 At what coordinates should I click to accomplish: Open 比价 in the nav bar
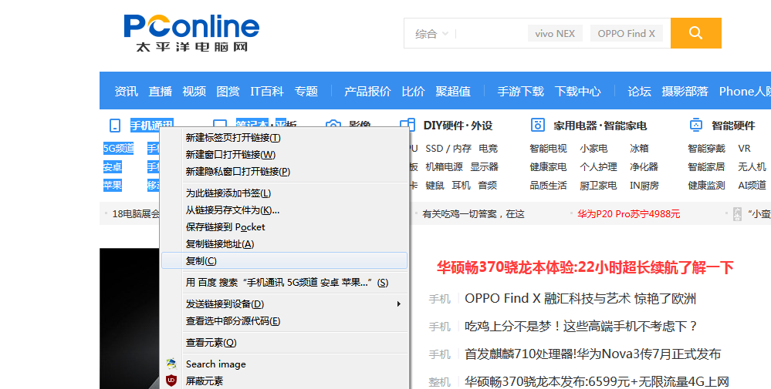[413, 91]
